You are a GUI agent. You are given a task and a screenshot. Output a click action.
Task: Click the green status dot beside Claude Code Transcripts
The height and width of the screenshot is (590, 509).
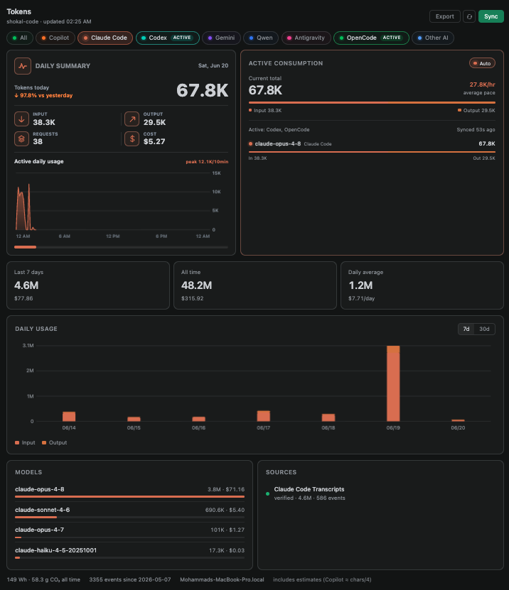point(267,493)
